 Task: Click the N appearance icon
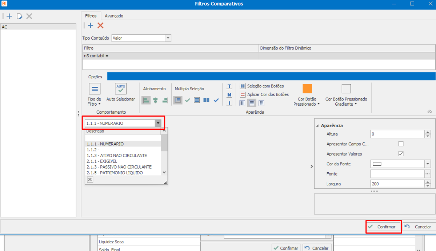[229, 95]
